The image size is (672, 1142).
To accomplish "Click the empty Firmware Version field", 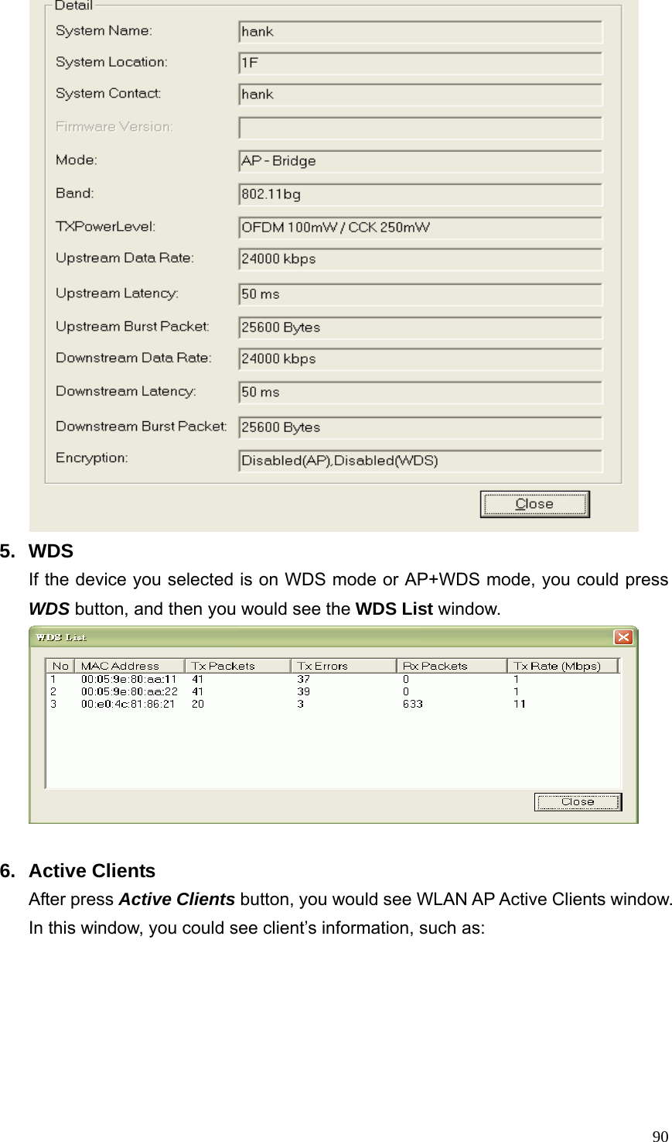I will [421, 128].
